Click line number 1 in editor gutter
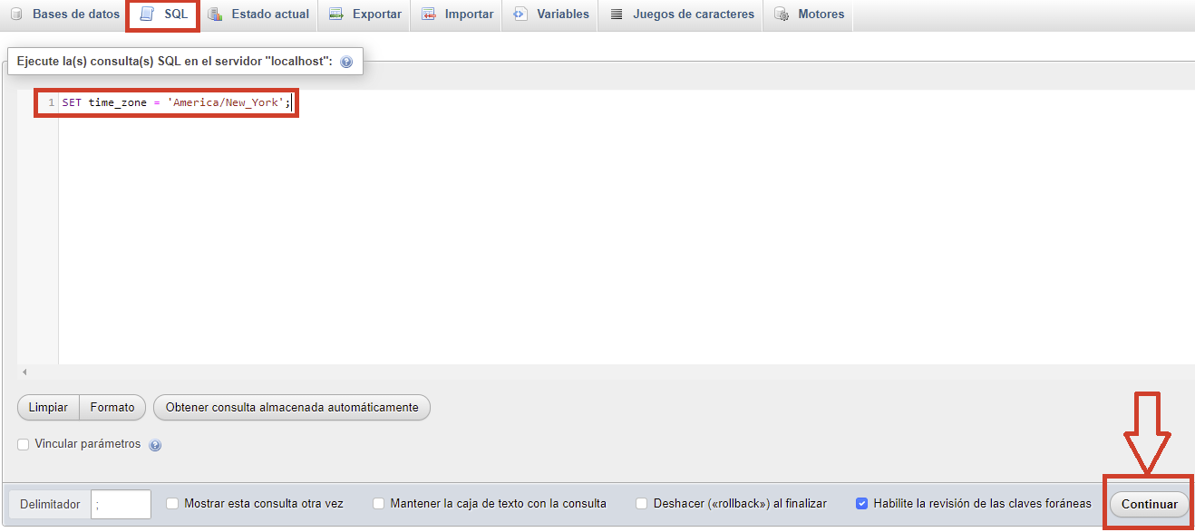Viewport: 1195px width, 532px height. coord(52,102)
